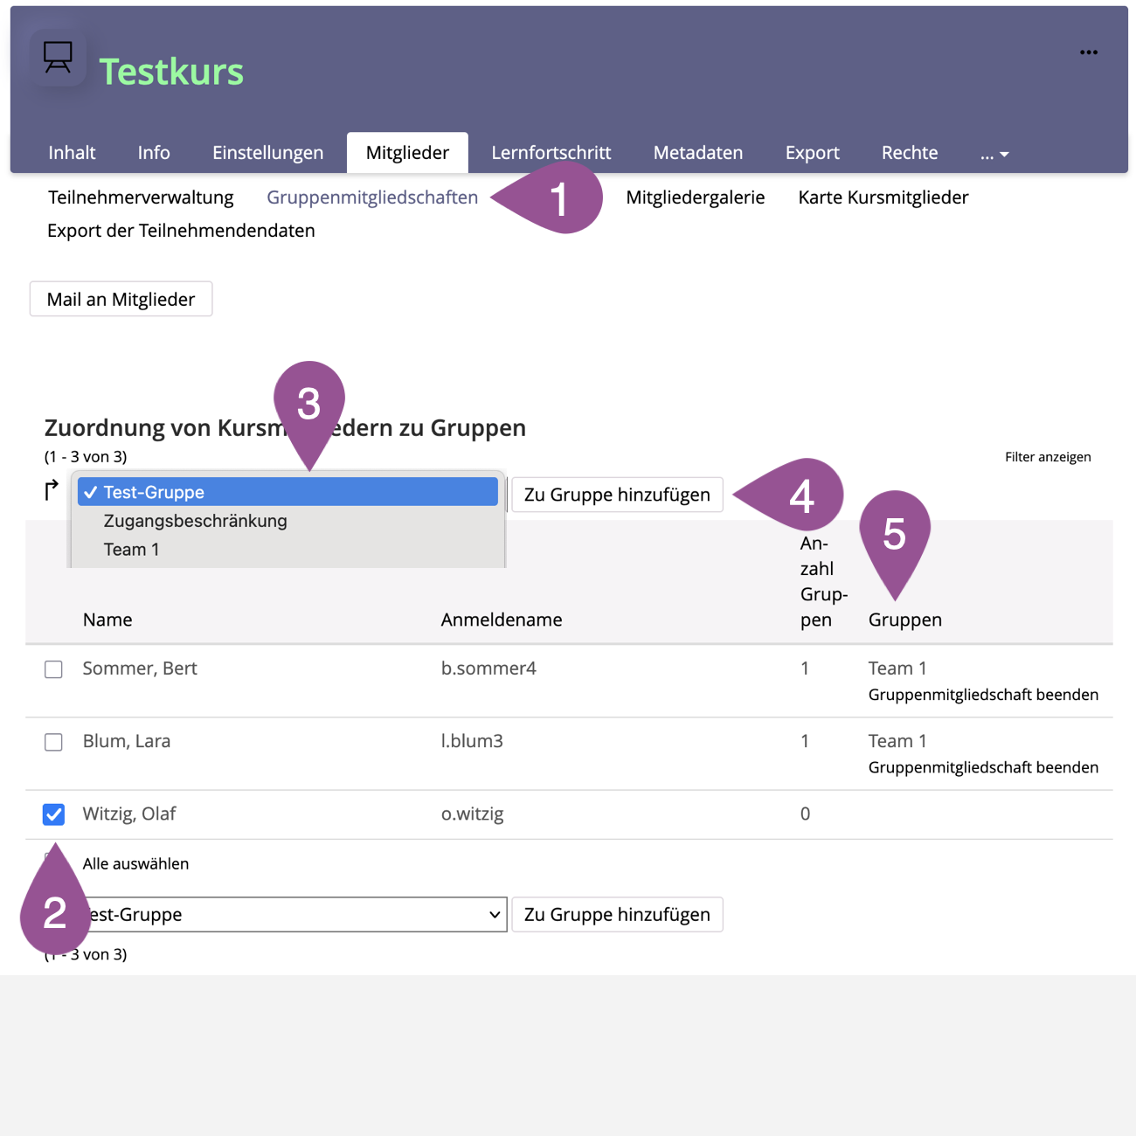Click the Mail an Mitglieder button
Viewport: 1136px width, 1136px height.
121,299
